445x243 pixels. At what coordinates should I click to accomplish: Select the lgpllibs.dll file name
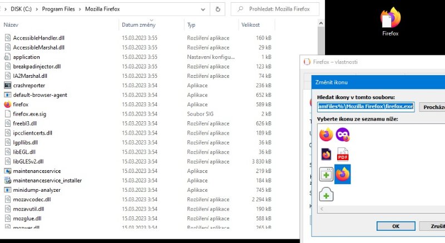point(25,142)
